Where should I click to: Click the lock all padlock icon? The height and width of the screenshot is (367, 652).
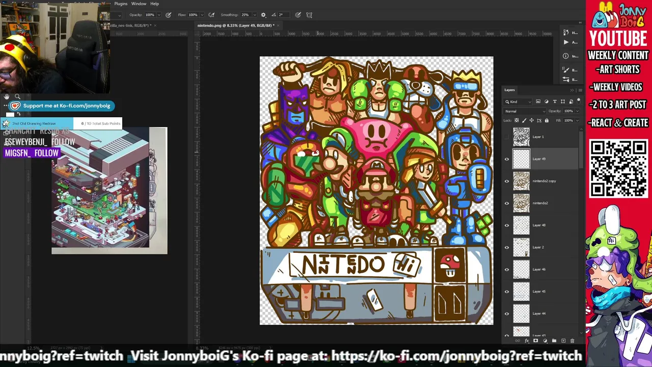coord(547,120)
